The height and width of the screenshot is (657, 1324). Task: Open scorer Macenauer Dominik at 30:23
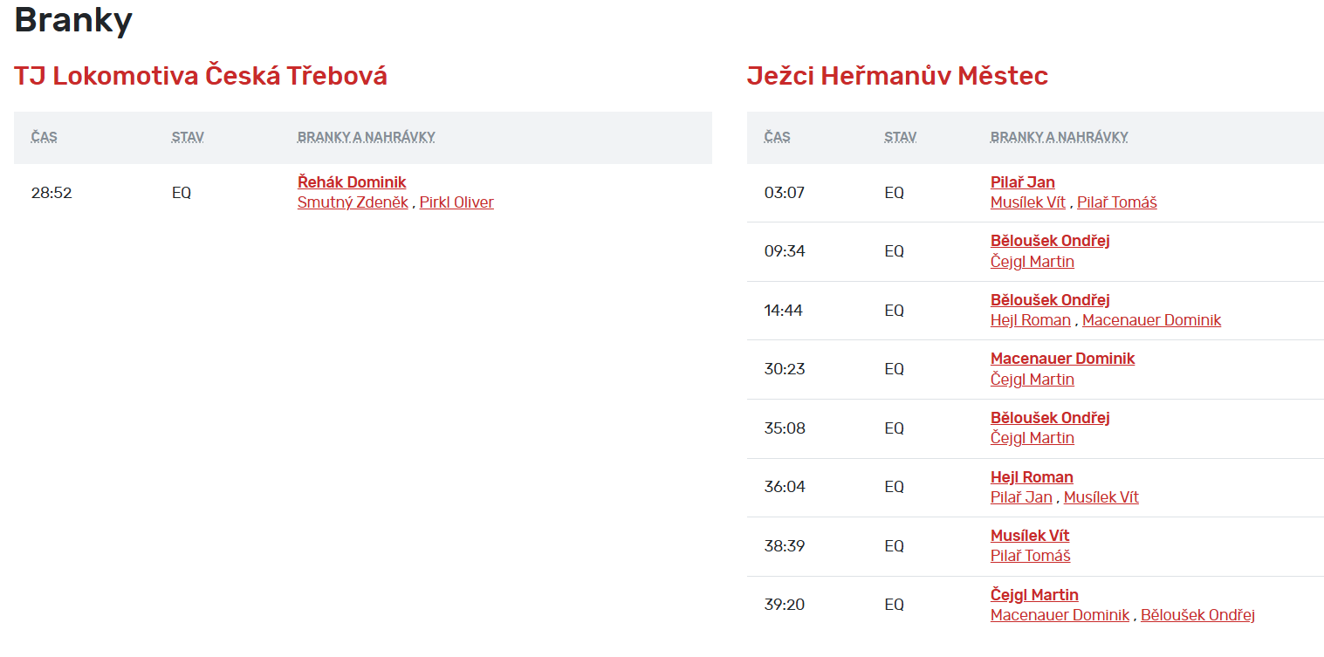pyautogui.click(x=1062, y=359)
